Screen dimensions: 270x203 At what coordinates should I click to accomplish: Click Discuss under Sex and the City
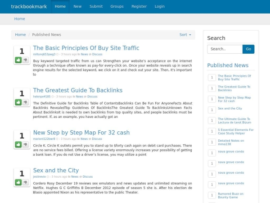click(x=88, y=177)
